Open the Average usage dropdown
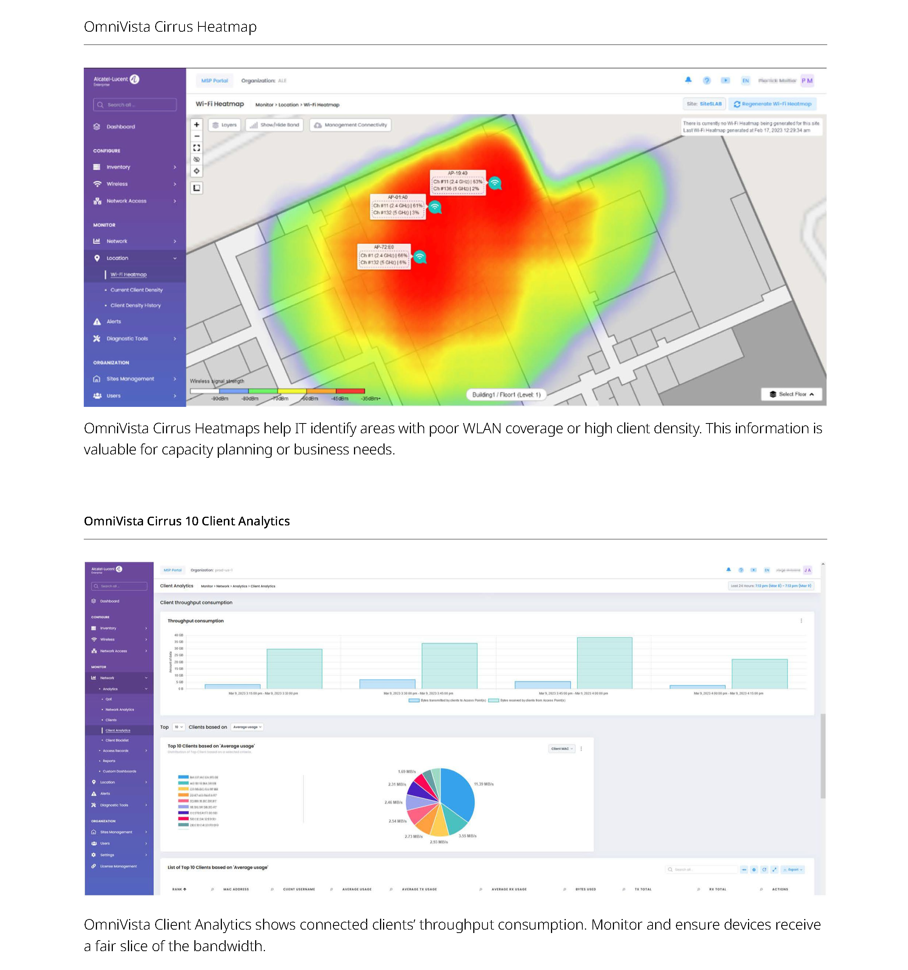908x970 pixels. (x=247, y=727)
